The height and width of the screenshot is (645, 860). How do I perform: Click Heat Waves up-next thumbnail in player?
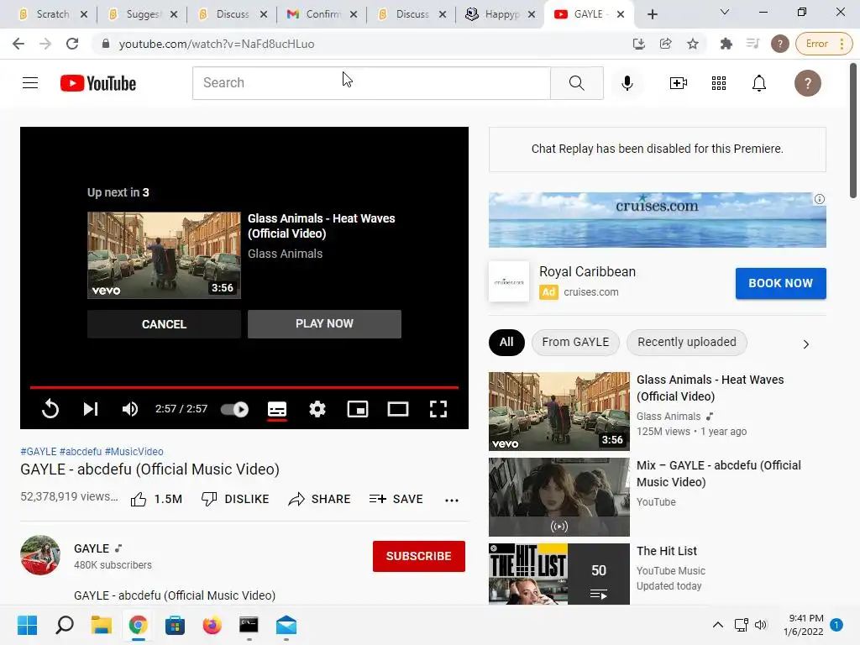[x=164, y=255]
